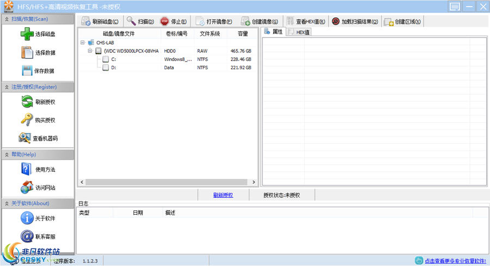
Task: Click the application logo in title bar
Action: [x=8, y=6]
